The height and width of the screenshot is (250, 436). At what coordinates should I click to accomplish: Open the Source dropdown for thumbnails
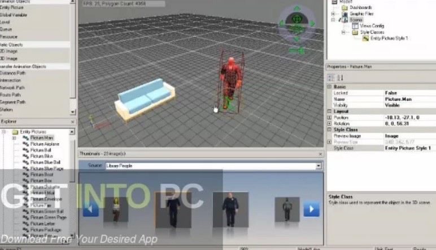click(x=319, y=166)
